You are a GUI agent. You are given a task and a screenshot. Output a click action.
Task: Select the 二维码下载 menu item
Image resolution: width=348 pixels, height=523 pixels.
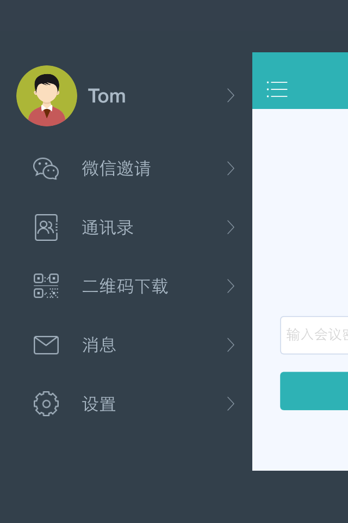125,286
